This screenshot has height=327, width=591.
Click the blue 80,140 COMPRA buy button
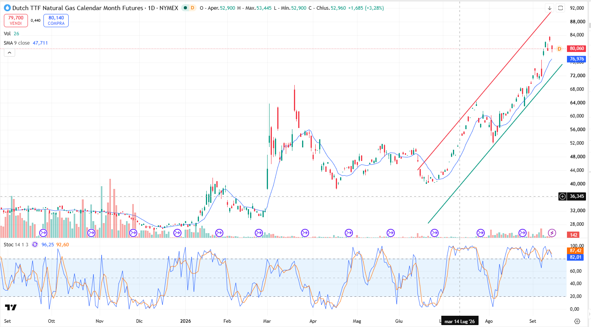click(x=56, y=21)
